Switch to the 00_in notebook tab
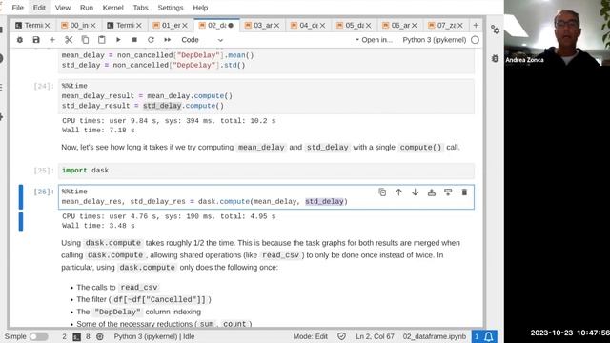Image resolution: width=610 pixels, height=343 pixels. point(78,26)
